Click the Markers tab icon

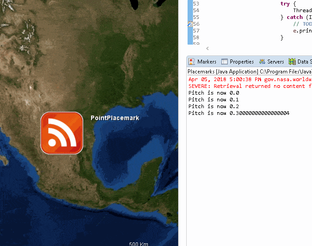(x=192, y=62)
